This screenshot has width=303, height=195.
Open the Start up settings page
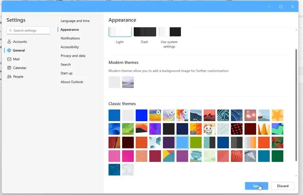[67, 73]
